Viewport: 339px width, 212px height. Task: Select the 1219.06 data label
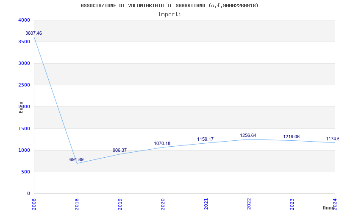click(x=292, y=137)
